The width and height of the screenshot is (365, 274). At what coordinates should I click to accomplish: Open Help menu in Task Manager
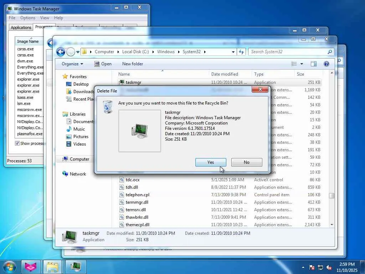point(58,18)
